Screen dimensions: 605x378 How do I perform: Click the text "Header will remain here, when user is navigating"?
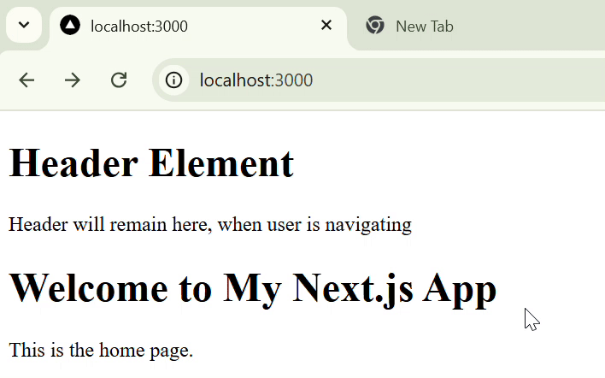[210, 225]
